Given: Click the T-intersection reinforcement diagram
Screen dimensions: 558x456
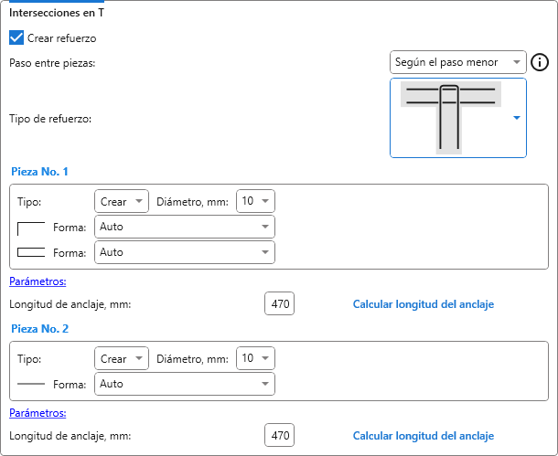Looking at the screenshot, I should pos(448,117).
